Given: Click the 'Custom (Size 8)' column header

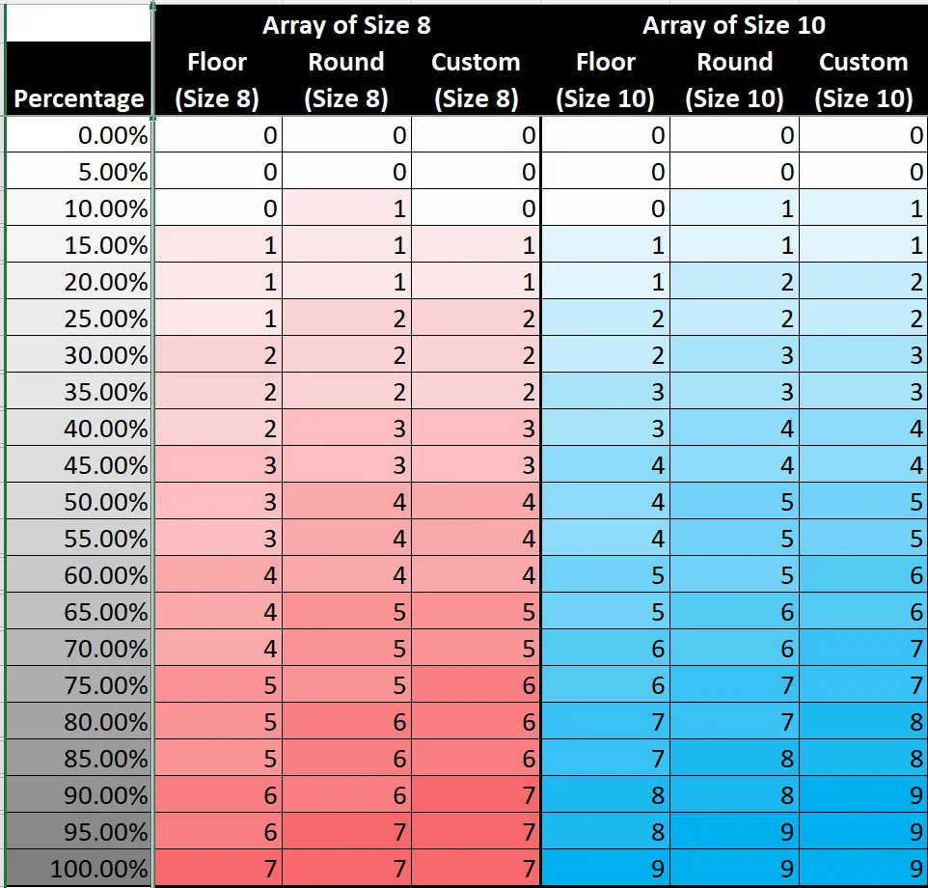Looking at the screenshot, I should point(476,80).
